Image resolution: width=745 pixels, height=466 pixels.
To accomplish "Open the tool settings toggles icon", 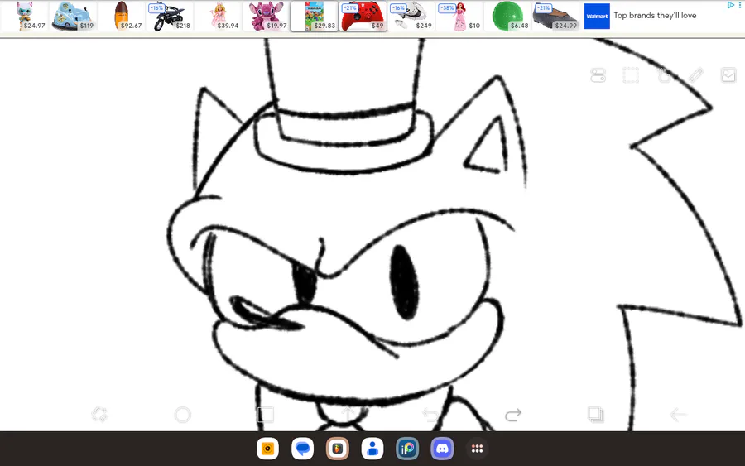I will coord(598,75).
